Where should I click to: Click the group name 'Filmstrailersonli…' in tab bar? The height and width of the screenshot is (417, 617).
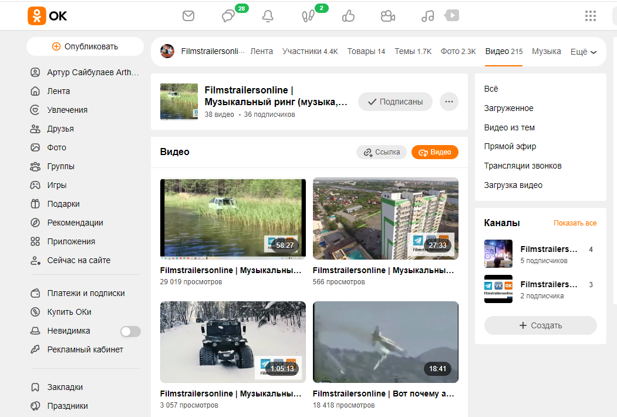click(213, 51)
